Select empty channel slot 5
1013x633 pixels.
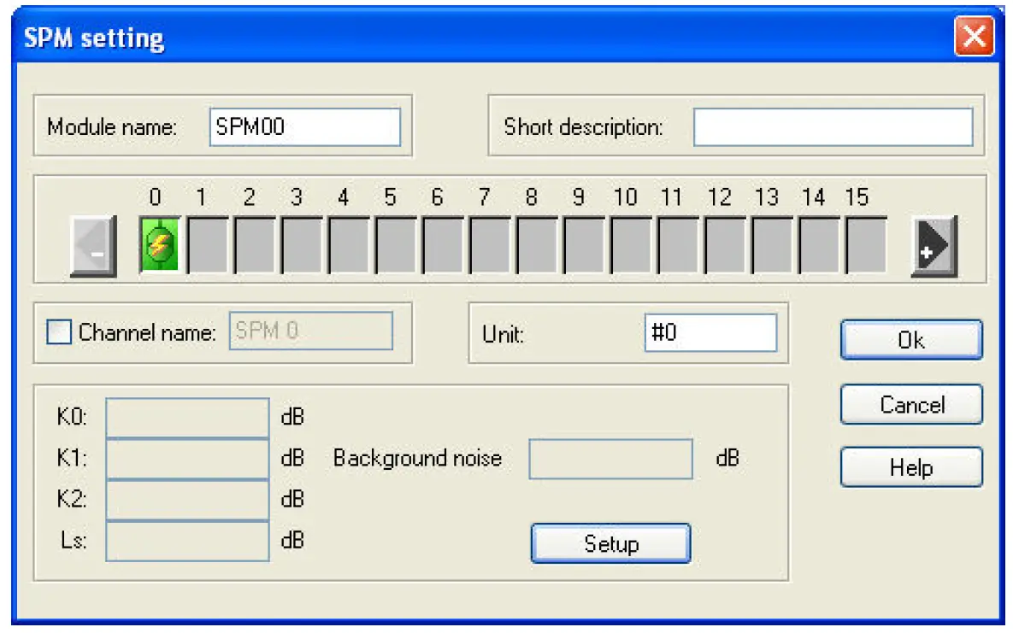point(396,245)
